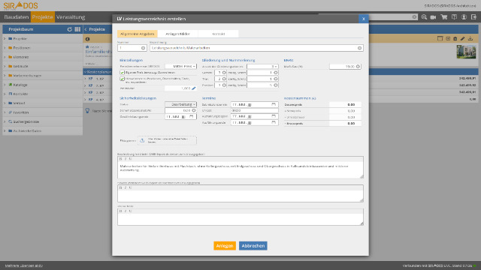
Task: Click the Uhrzeit input field
Action: (x=254, y=110)
